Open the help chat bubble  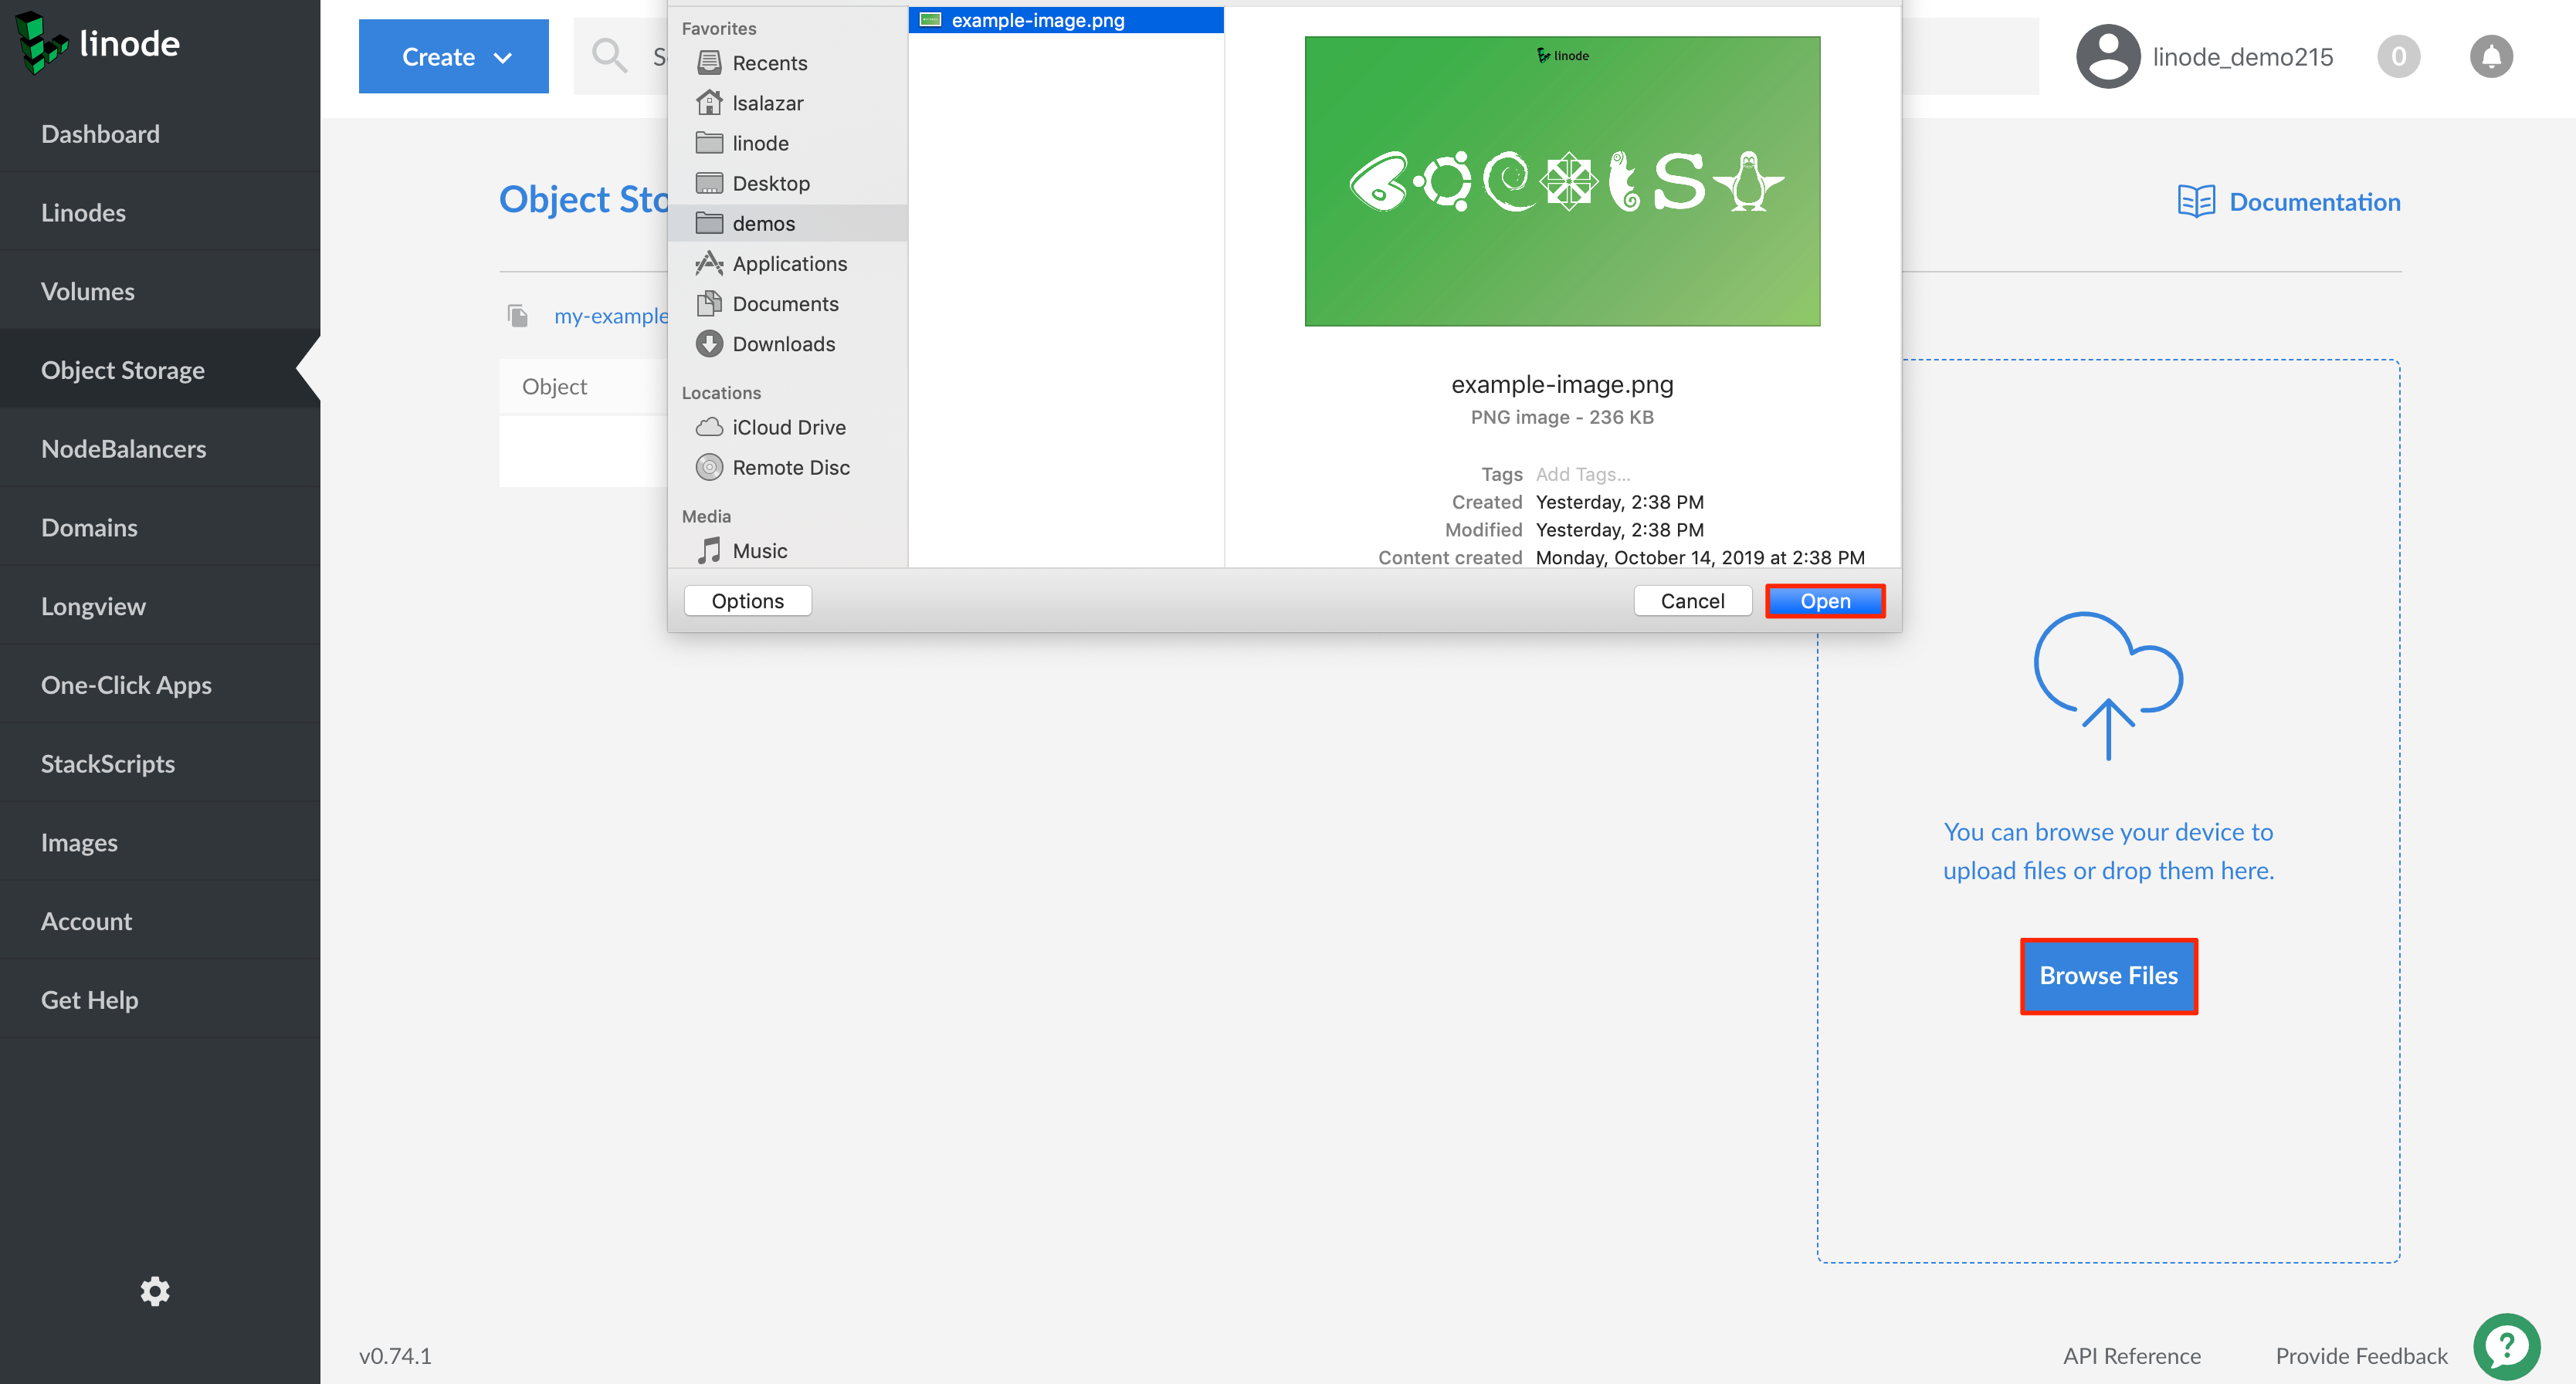coord(2507,1346)
